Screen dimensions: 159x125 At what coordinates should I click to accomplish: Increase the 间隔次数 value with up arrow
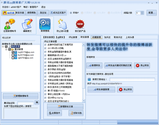tap(142, 12)
